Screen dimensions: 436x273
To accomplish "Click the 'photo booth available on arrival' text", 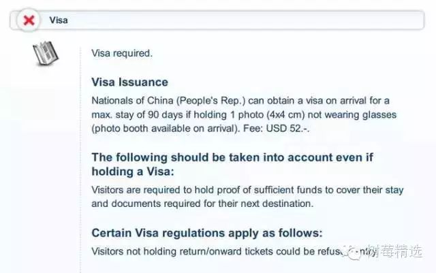I will point(165,129).
